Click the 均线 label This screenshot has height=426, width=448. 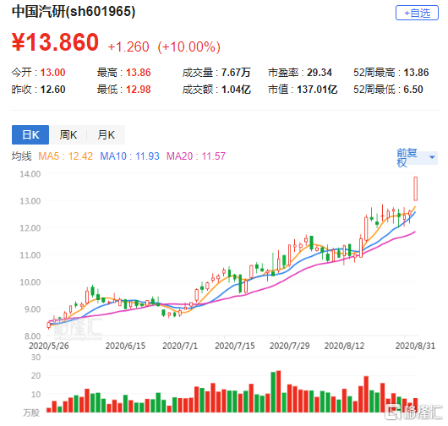point(22,156)
